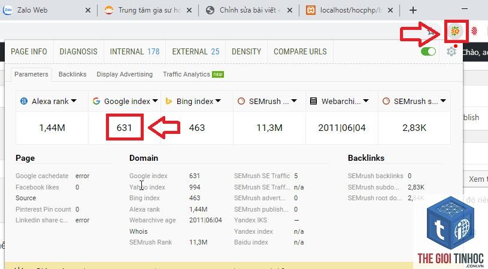Viewport: 488px width, 269px height.
Task: Click the Baidu index label
Action: point(251,242)
